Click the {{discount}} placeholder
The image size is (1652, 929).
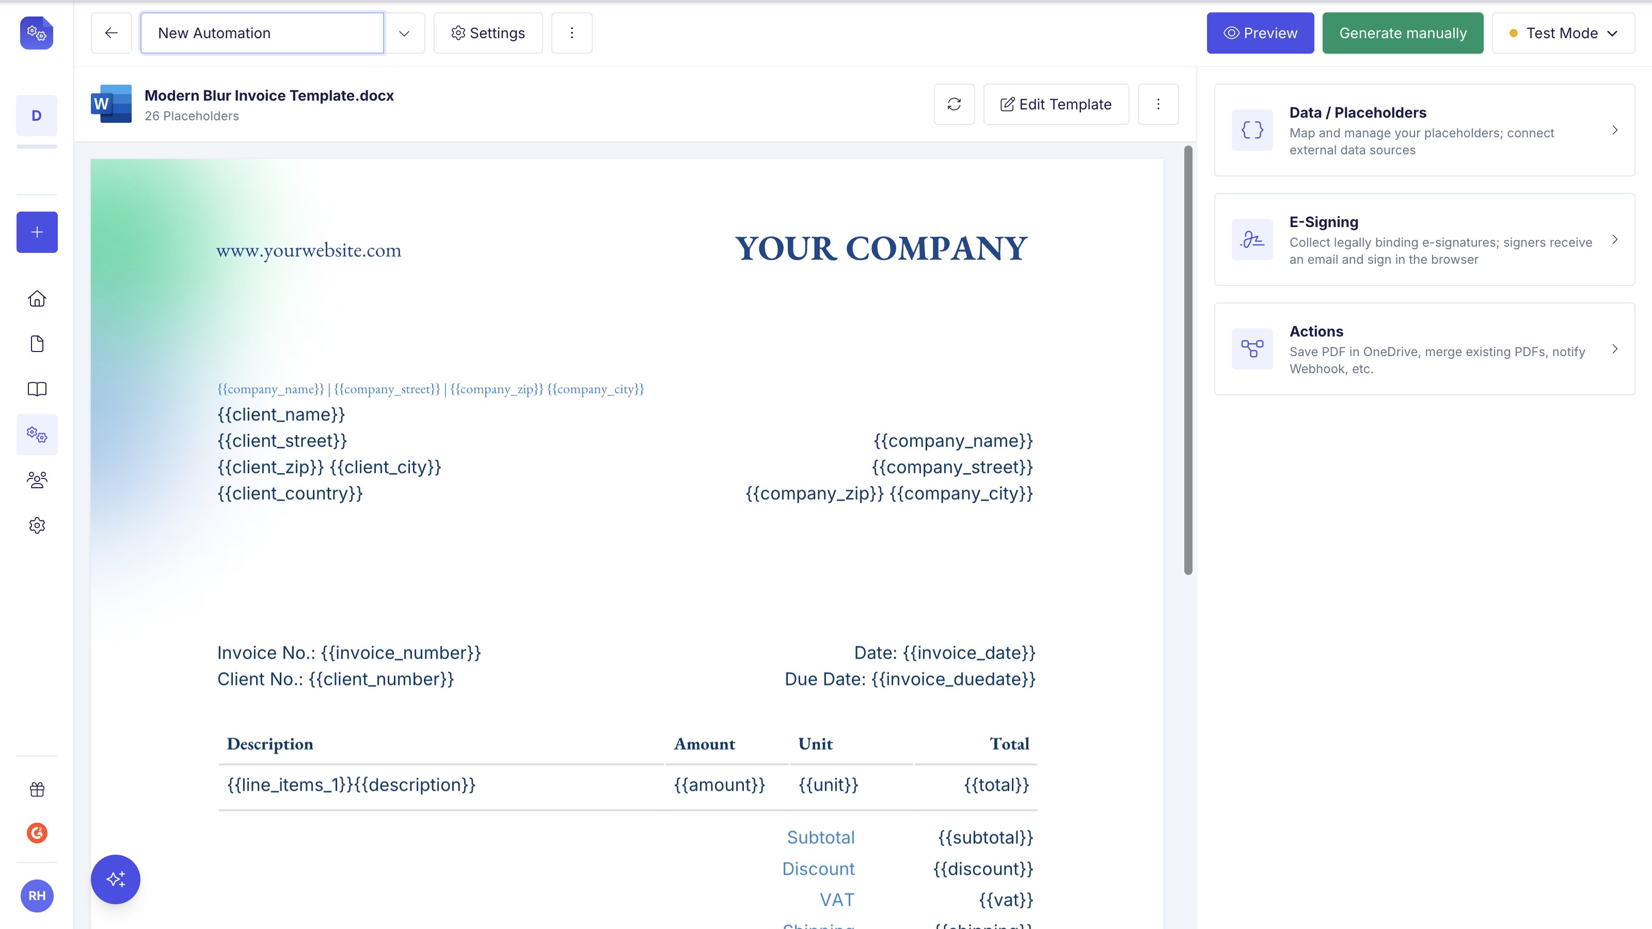(x=983, y=869)
